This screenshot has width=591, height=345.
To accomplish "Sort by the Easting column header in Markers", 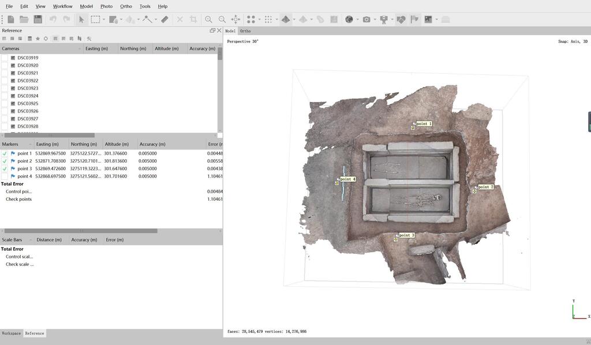I will point(47,144).
